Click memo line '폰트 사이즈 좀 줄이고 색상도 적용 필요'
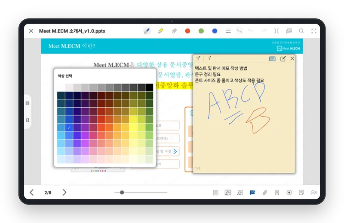This screenshot has width=344, height=223. 230,81
